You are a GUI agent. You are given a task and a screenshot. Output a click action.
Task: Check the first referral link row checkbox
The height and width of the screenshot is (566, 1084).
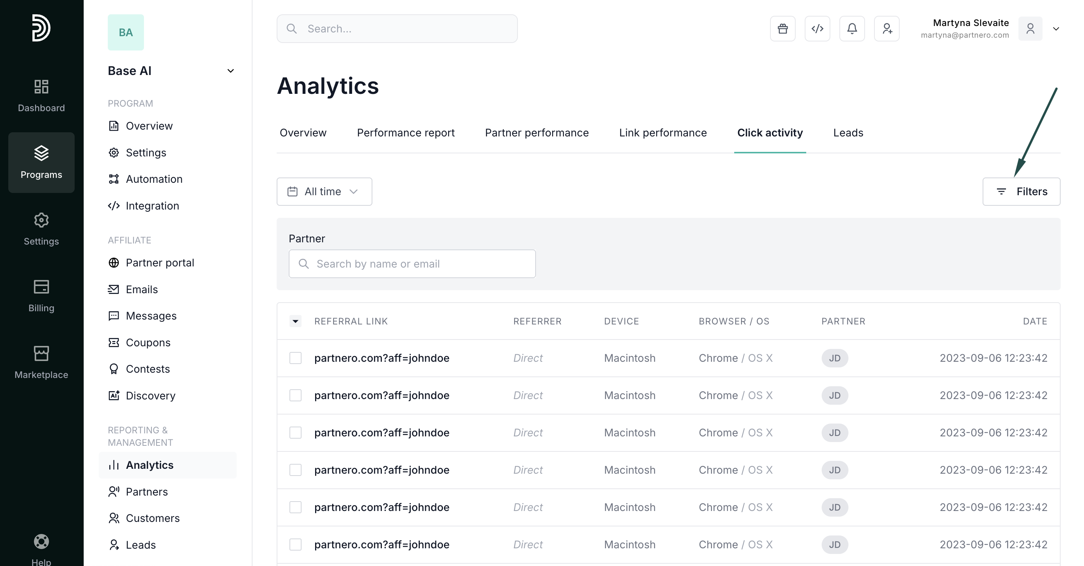coord(295,358)
